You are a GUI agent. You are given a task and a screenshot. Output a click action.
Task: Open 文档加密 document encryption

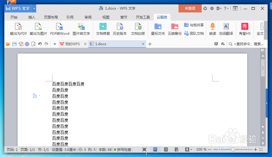point(138,29)
